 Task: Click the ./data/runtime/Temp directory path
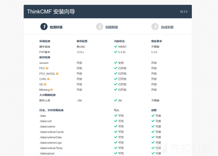(51, 148)
